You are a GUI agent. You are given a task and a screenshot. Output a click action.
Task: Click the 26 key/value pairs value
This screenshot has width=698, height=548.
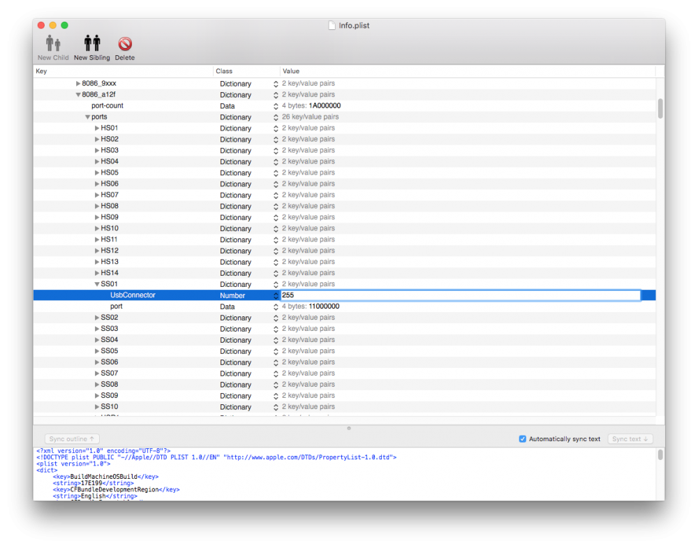311,117
